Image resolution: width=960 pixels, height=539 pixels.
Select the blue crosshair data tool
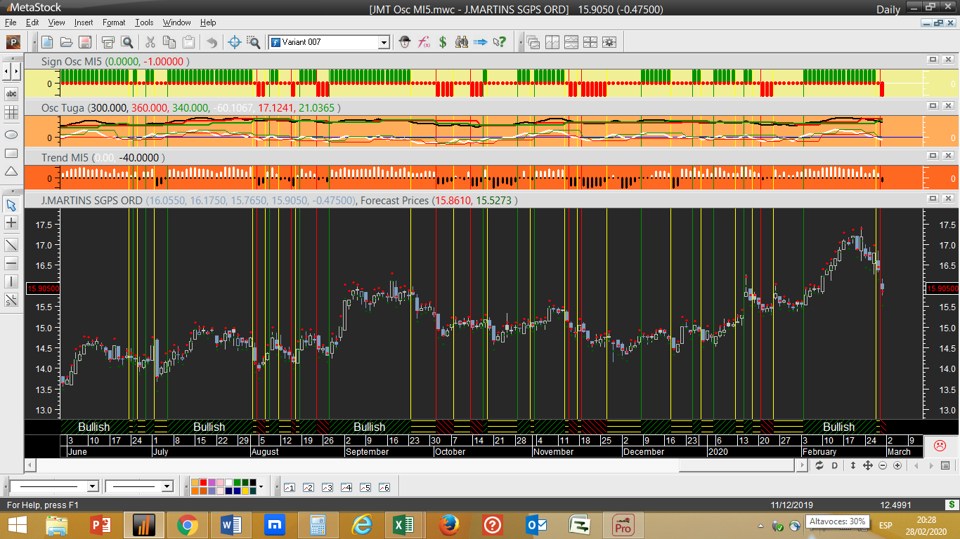pyautogui.click(x=235, y=42)
